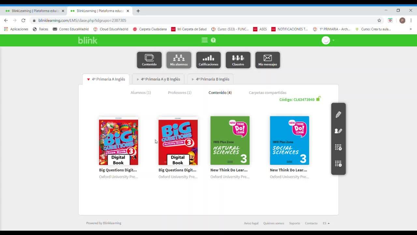Reload the page

click(x=23, y=20)
